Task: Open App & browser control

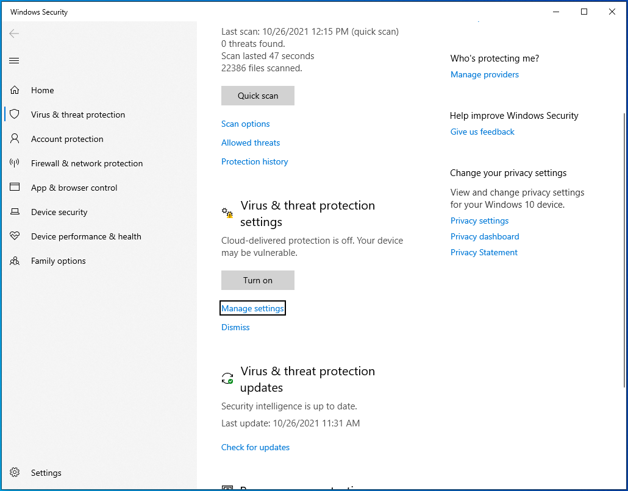Action: [74, 187]
